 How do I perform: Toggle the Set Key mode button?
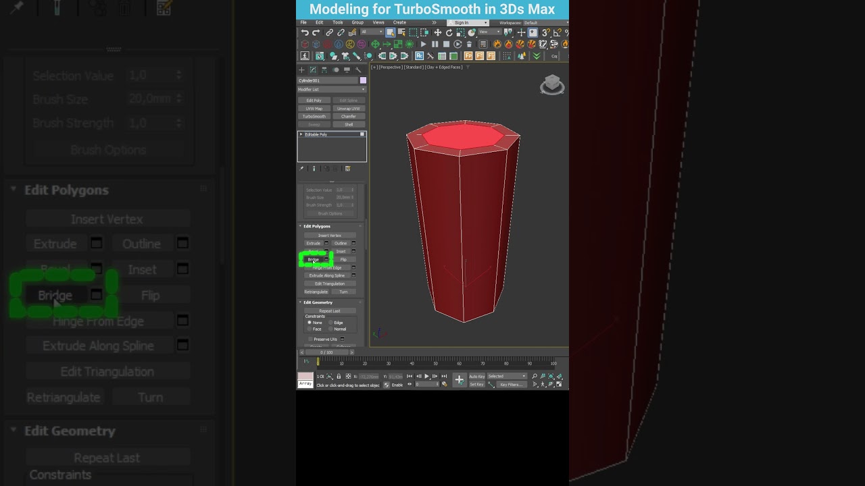click(477, 384)
